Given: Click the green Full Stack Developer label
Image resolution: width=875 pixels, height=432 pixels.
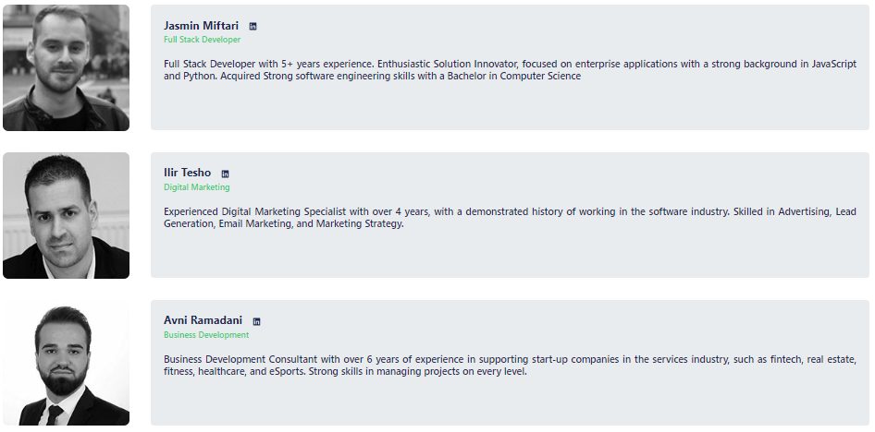Looking at the screenshot, I should (202, 40).
